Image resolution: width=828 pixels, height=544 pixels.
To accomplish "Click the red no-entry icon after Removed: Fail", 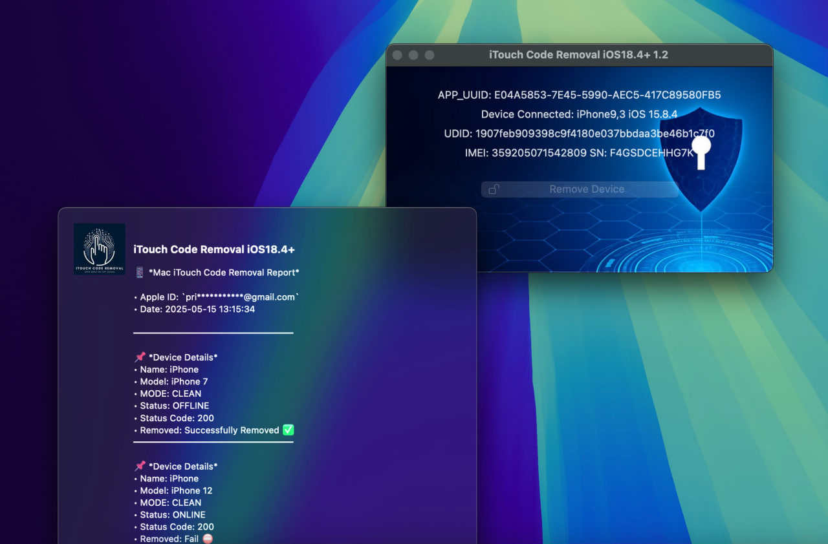I will [207, 538].
